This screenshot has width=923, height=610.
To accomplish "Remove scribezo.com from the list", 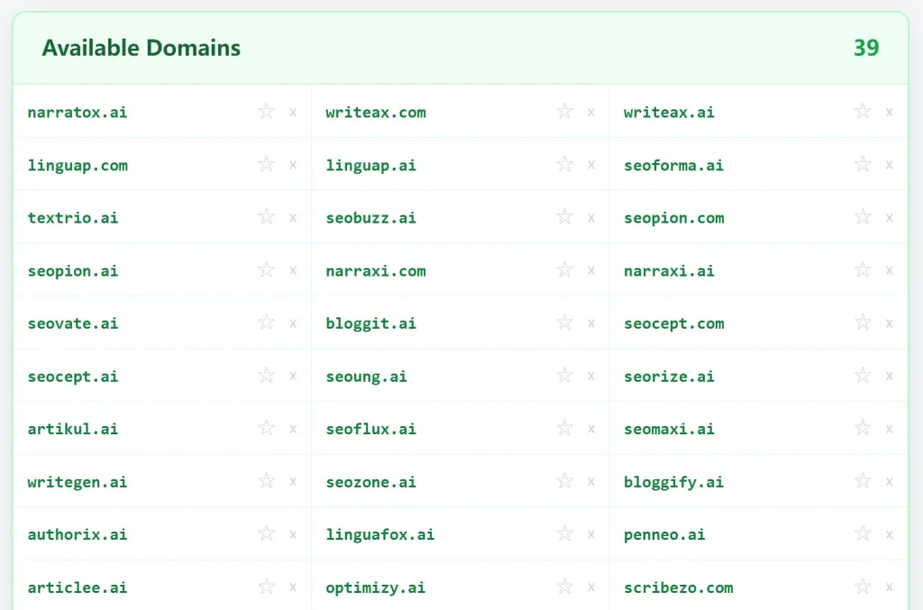I will tap(890, 587).
